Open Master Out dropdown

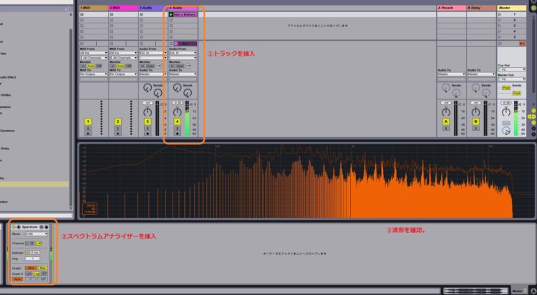coord(511,79)
